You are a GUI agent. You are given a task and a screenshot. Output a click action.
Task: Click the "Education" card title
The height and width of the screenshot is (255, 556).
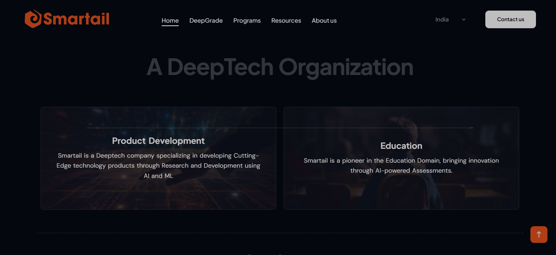401,146
